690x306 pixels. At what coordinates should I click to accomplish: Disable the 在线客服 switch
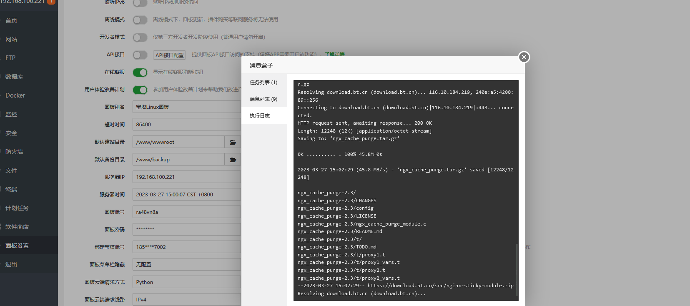click(x=140, y=72)
